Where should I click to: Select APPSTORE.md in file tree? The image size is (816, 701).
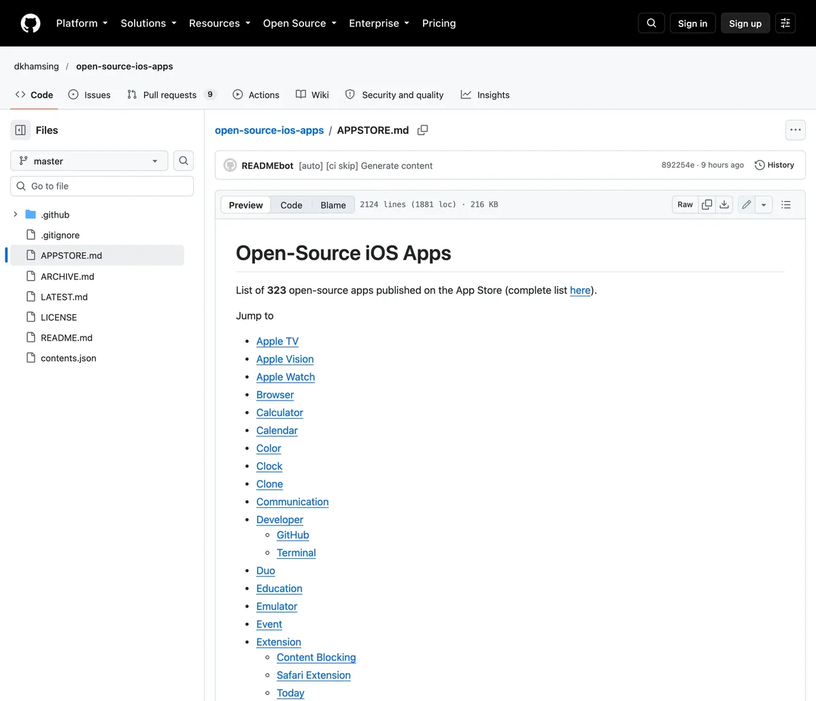pos(96,256)
